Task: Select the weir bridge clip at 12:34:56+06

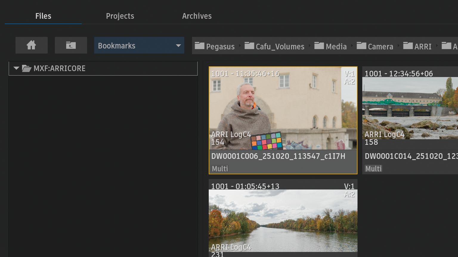Action: coord(410,109)
